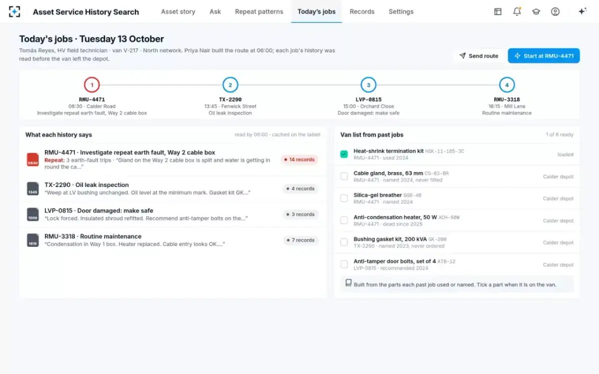Open the 7 records badge
Screen dimensions: 599x374
coord(300,240)
